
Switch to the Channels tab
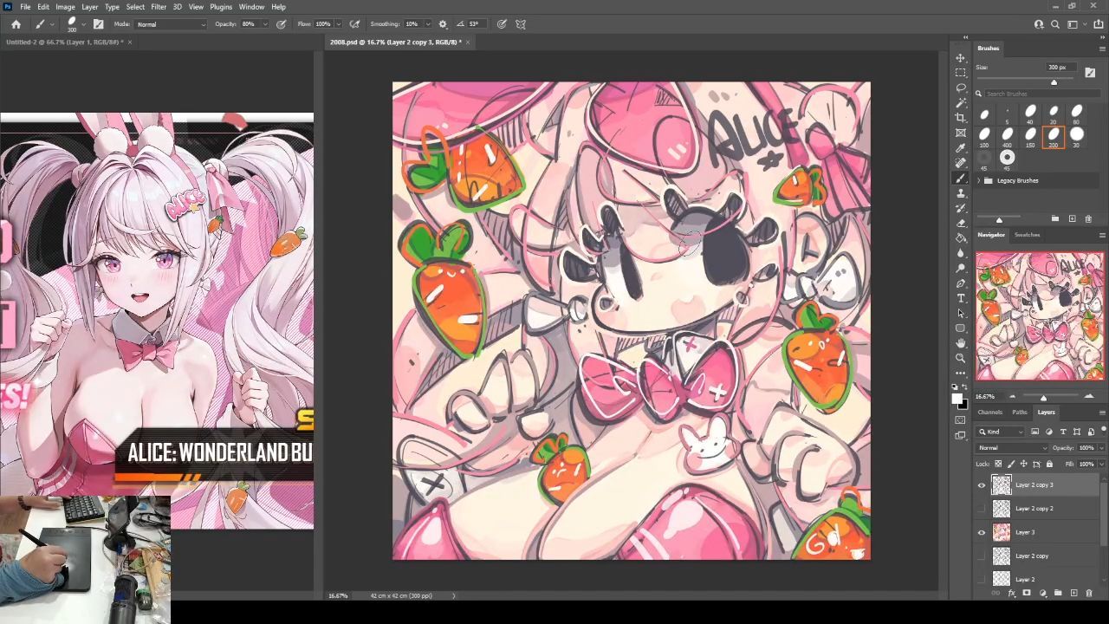(989, 413)
